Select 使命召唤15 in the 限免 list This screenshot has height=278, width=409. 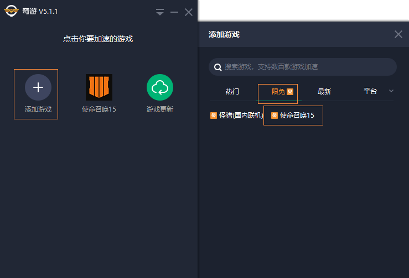tap(293, 116)
